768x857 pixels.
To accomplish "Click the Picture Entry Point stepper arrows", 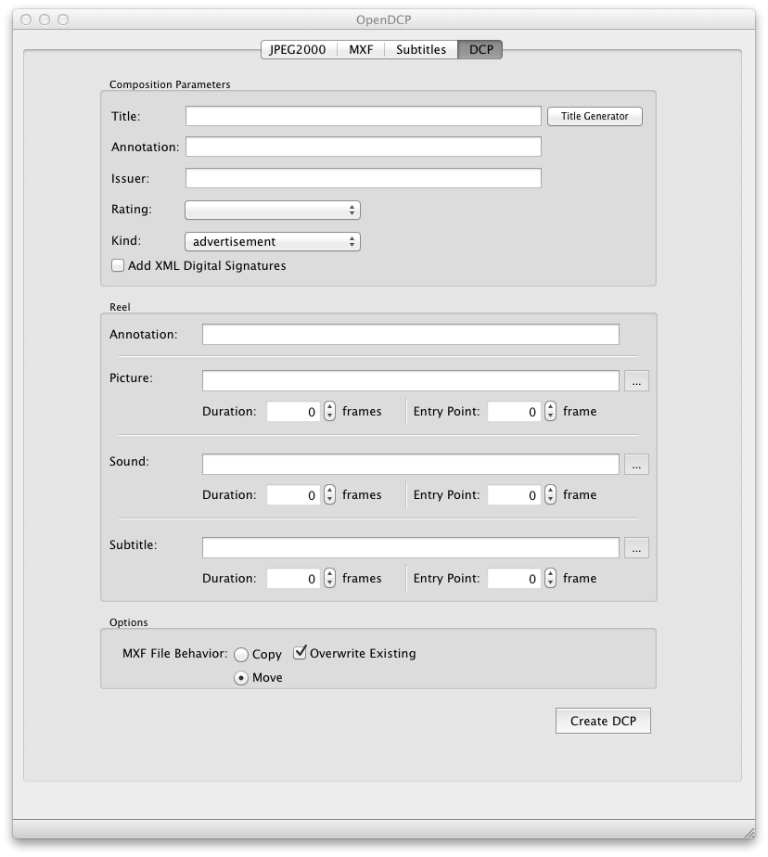I will click(550, 411).
